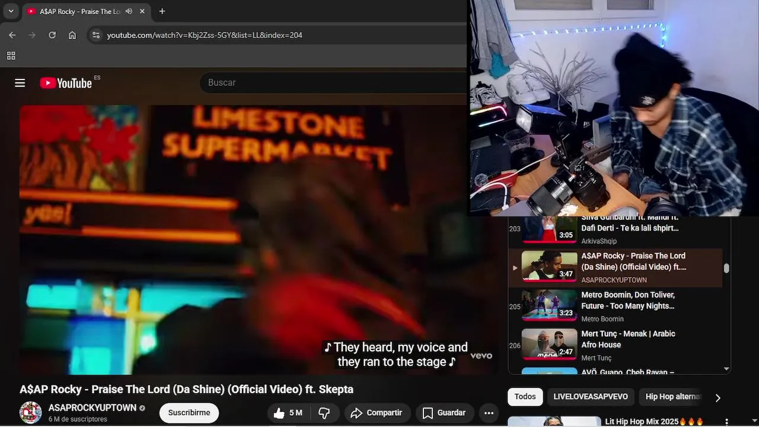Click the ArkivaShqip channel label
The image size is (759, 427).
(599, 241)
